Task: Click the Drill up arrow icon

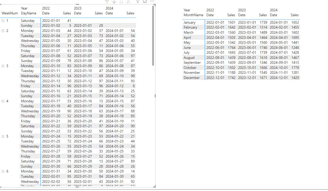Action: [x=107, y=1]
